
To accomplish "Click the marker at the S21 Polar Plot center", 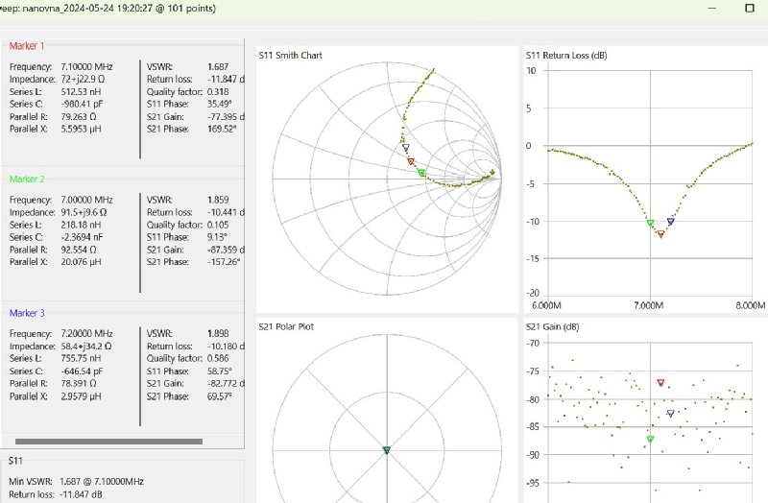I will [x=387, y=450].
